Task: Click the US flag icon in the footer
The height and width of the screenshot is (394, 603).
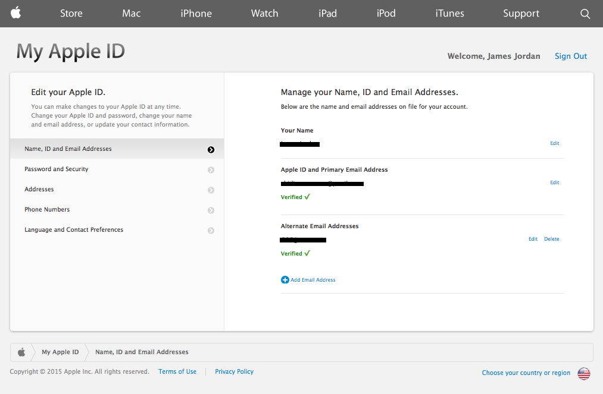Action: [x=584, y=373]
